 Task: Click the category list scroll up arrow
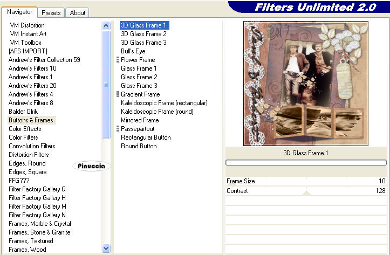(106, 25)
